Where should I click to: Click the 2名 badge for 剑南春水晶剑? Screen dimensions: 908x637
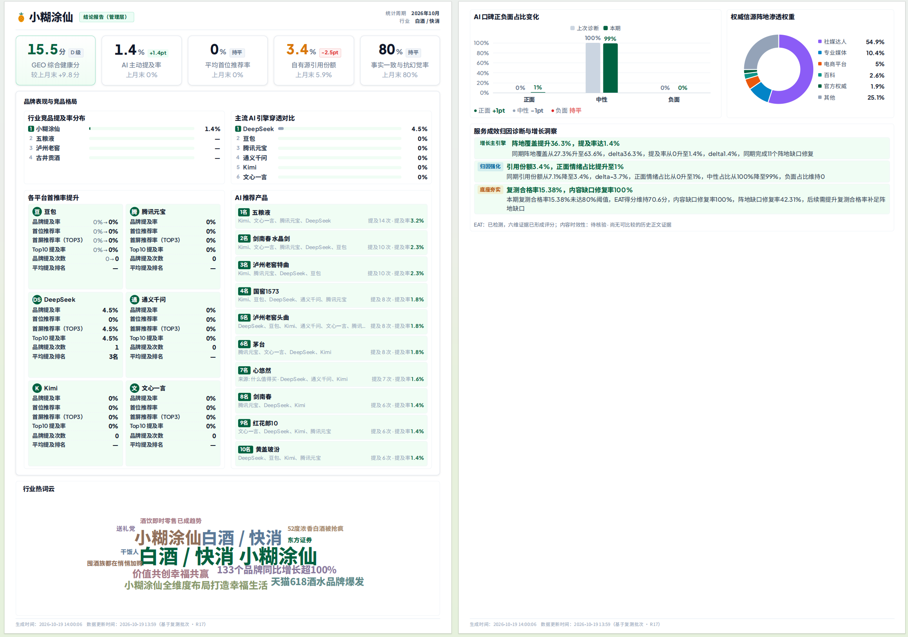coord(244,238)
